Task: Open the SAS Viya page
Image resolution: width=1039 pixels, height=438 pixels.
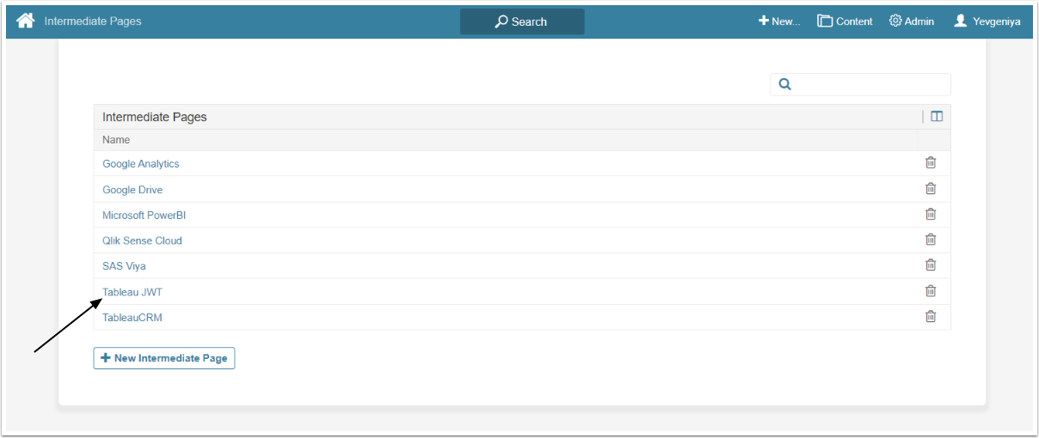Action: (124, 266)
